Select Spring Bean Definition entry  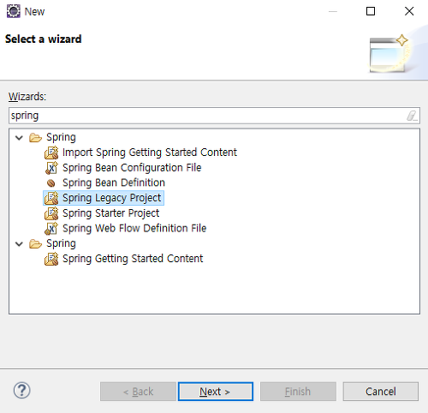[114, 183]
